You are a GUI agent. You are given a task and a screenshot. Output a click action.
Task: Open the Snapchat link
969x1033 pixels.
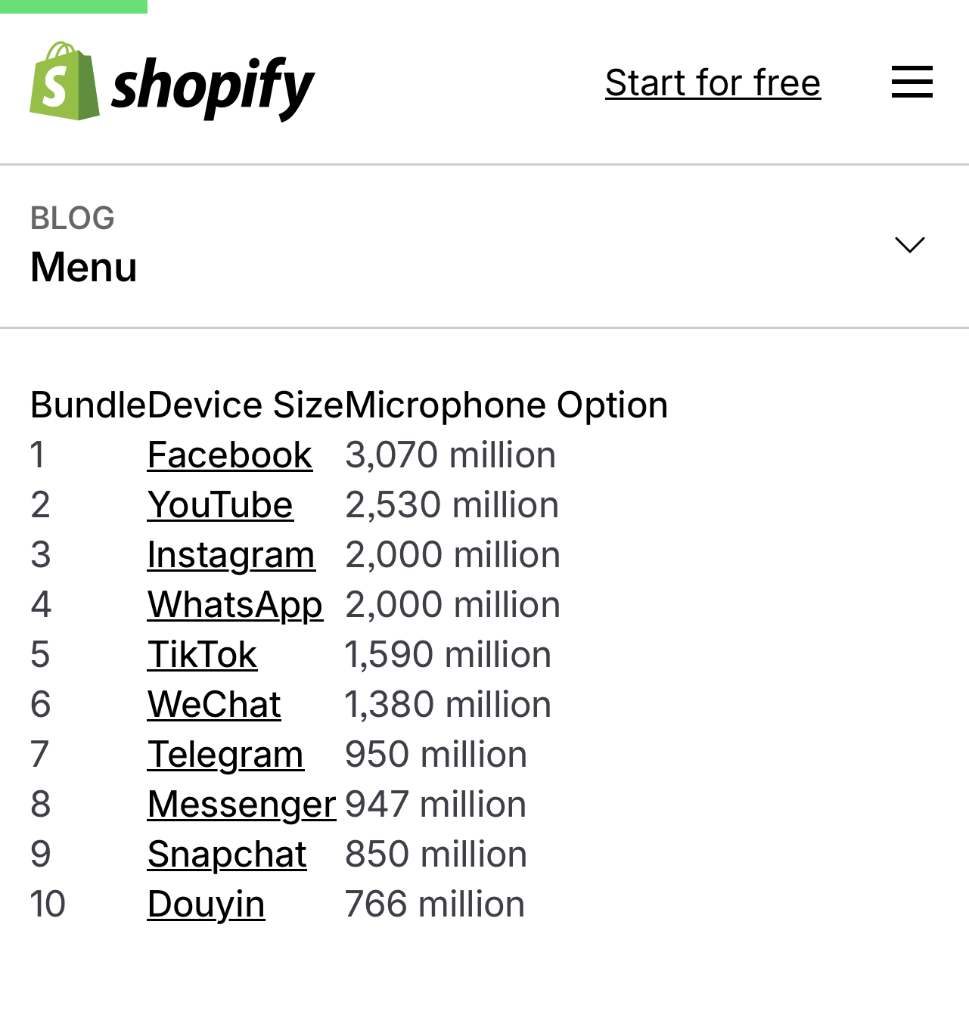click(227, 855)
